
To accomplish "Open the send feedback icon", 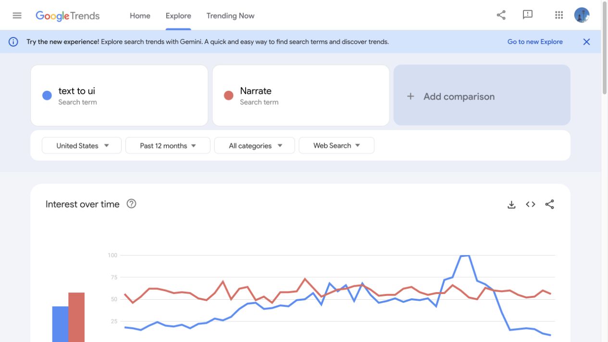I will 528,15.
